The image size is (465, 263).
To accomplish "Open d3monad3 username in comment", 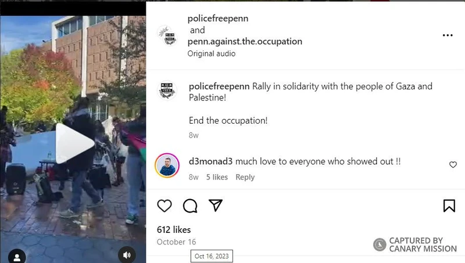I will (x=210, y=161).
